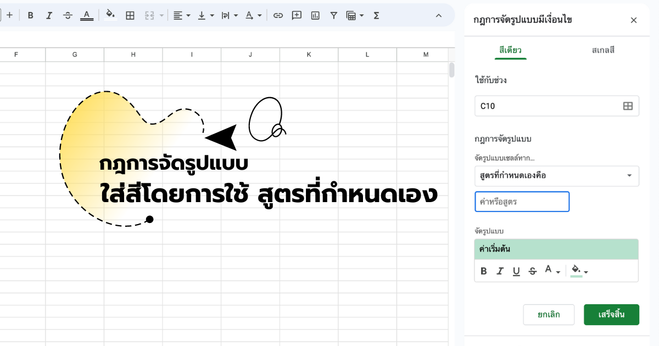Image resolution: width=659 pixels, height=346 pixels.
Task: Select column G header
Action: [x=75, y=54]
